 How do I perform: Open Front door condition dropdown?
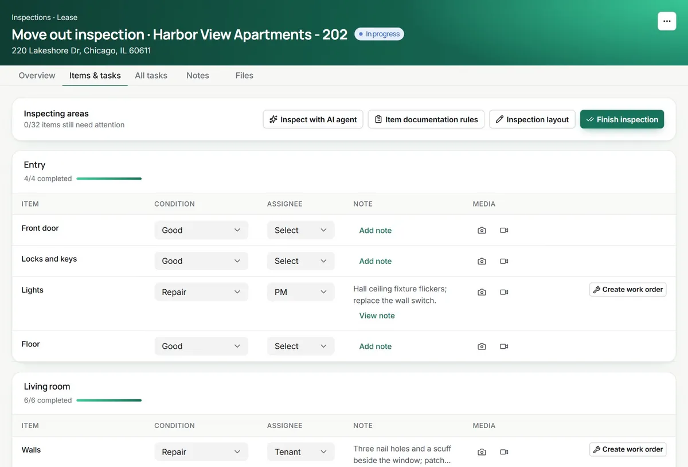point(201,230)
